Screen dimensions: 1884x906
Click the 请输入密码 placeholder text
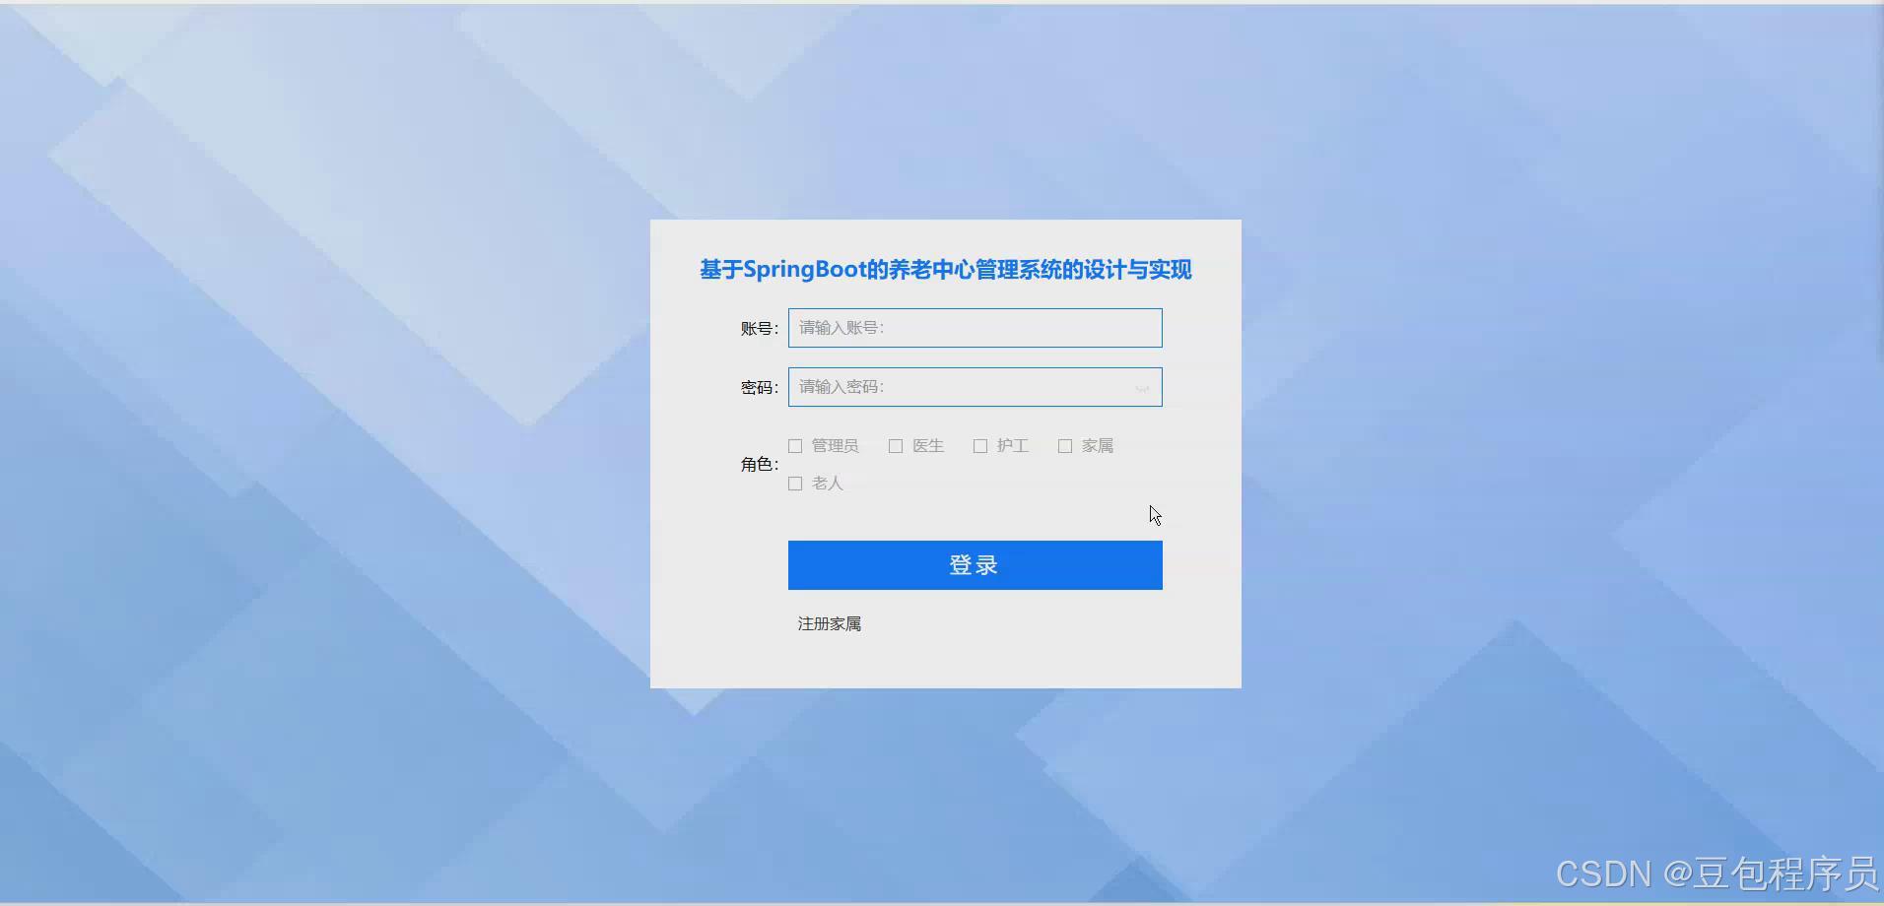point(840,386)
